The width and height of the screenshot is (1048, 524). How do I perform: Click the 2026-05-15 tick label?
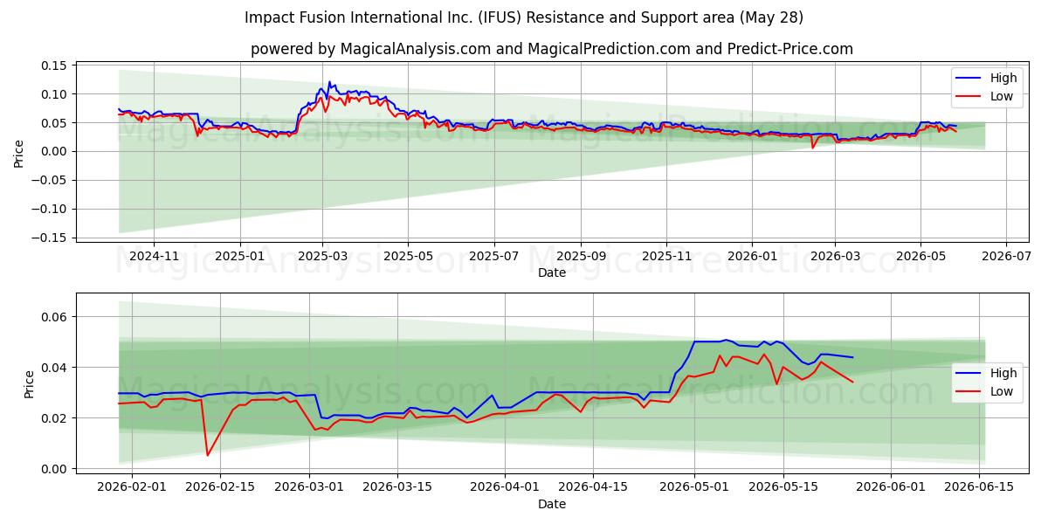(x=783, y=487)
